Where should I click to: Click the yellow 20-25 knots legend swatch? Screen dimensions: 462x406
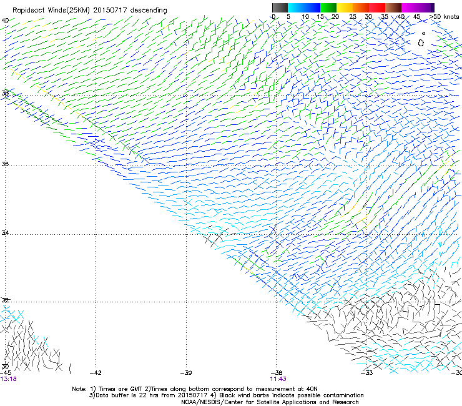pyautogui.click(x=345, y=7)
